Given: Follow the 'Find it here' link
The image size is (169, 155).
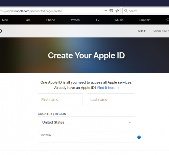Looking at the screenshot, I should pyautogui.click(x=108, y=88).
